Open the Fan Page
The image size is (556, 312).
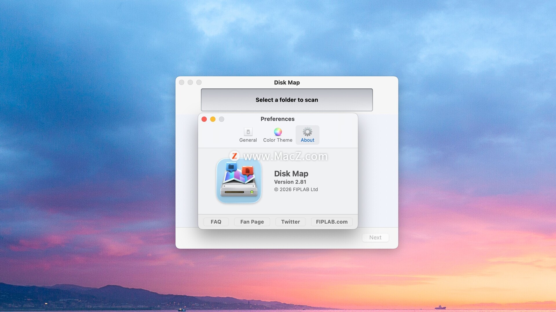click(252, 222)
